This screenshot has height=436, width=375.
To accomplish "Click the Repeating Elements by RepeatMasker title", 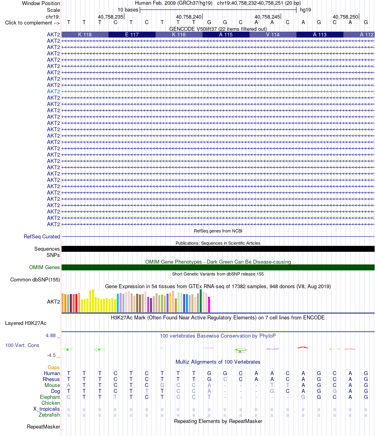I will click(x=218, y=421).
